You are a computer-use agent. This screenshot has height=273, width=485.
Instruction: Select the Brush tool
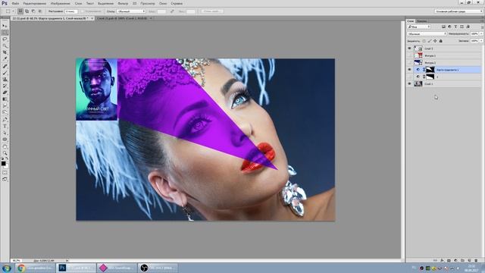click(5, 73)
